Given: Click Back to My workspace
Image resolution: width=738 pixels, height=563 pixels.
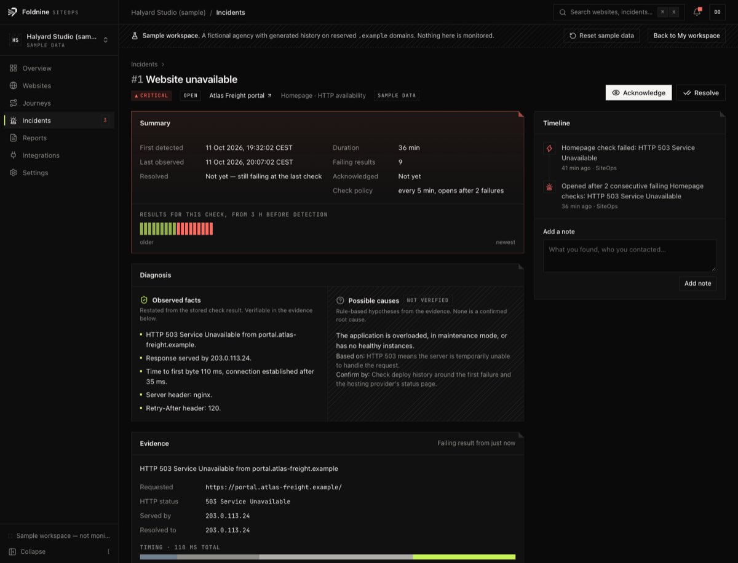Looking at the screenshot, I should pos(686,36).
